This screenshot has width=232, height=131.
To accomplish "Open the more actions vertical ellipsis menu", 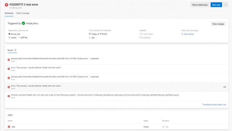I will pyautogui.click(x=226, y=5).
